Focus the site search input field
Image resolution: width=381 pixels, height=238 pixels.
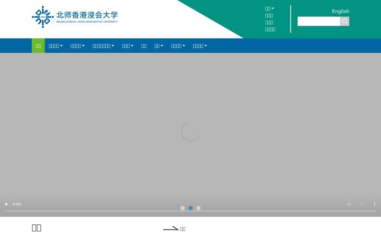click(x=319, y=21)
